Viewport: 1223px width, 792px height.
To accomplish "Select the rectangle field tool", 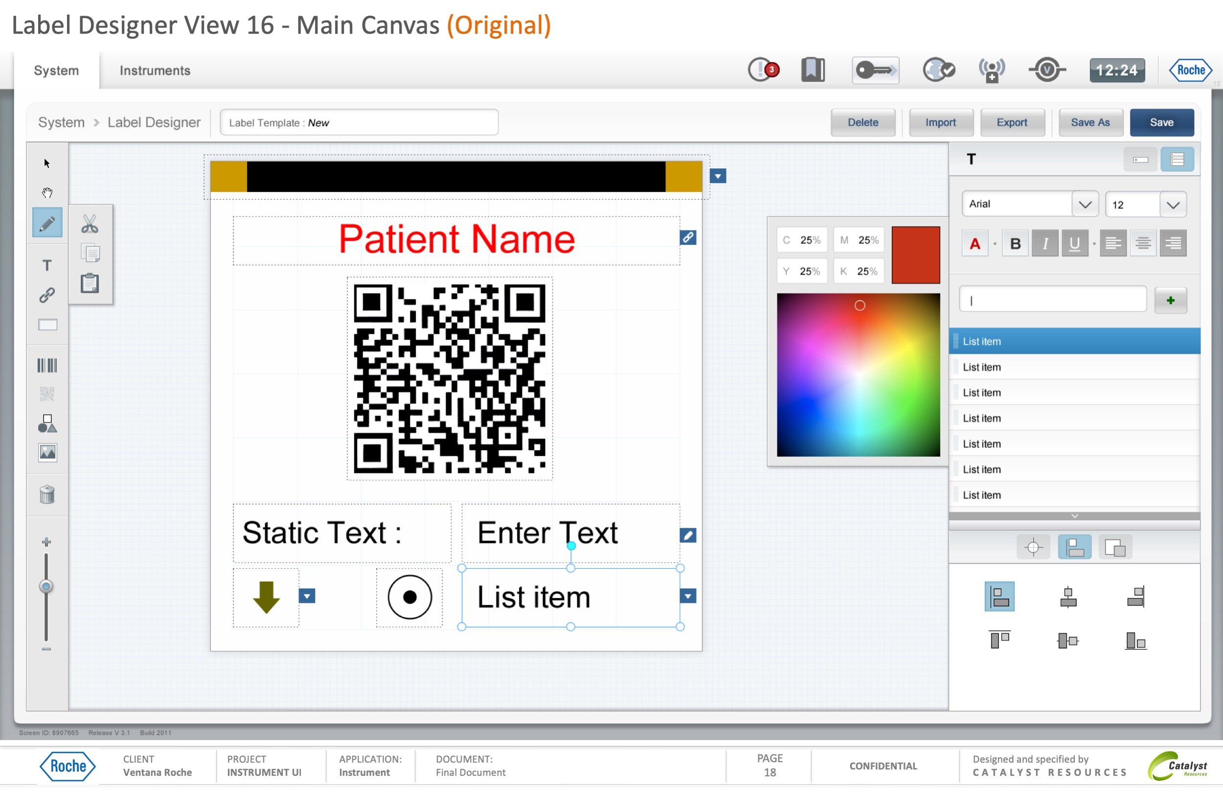I will (47, 325).
